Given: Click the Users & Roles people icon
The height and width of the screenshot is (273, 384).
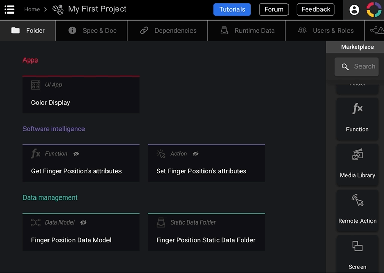Looking at the screenshot, I should pos(302,30).
